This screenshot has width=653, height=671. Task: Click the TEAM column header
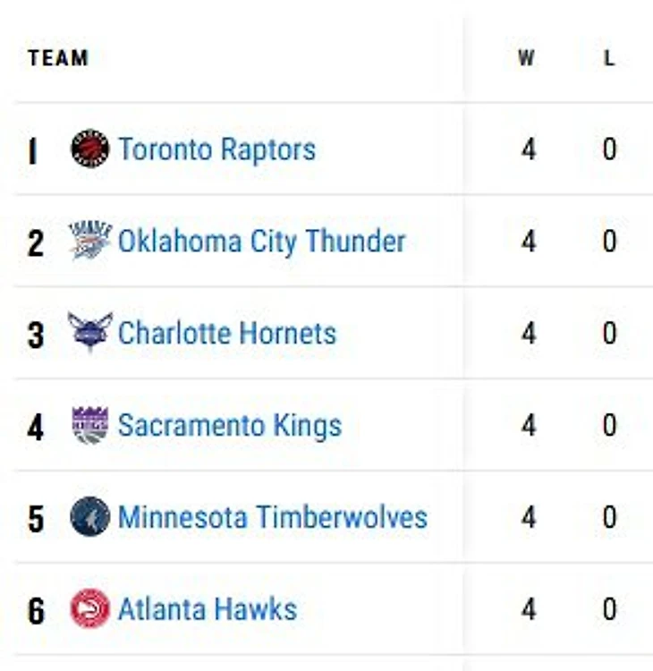58,58
